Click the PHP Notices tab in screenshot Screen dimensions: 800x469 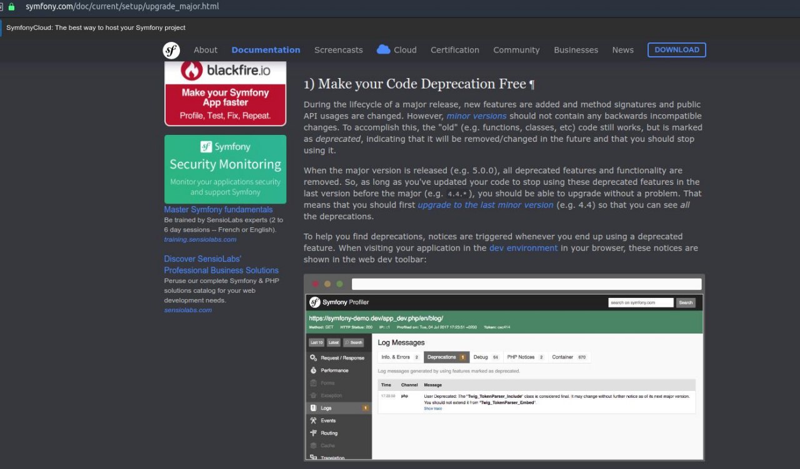526,357
